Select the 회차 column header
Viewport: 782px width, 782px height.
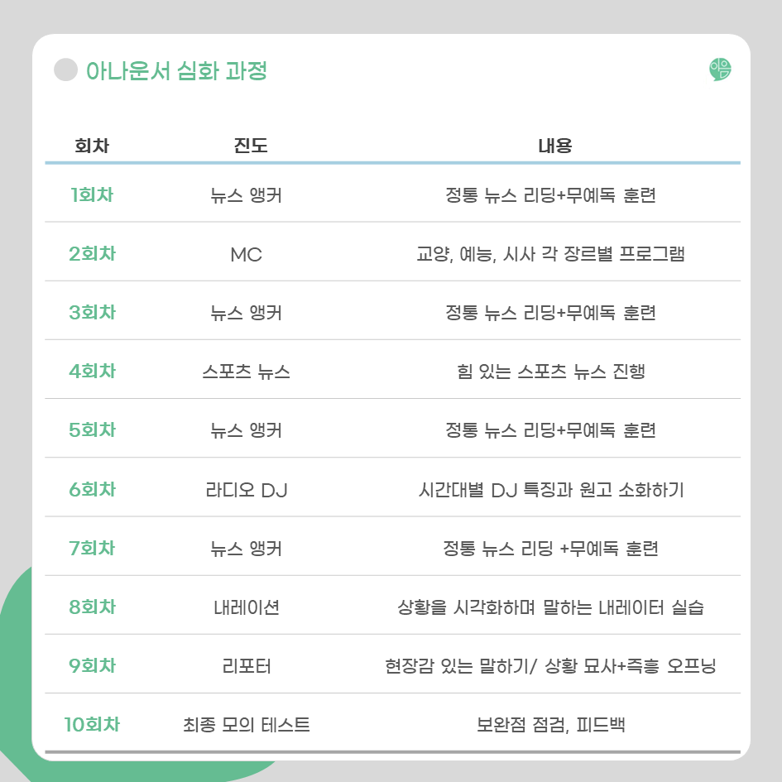(x=92, y=146)
